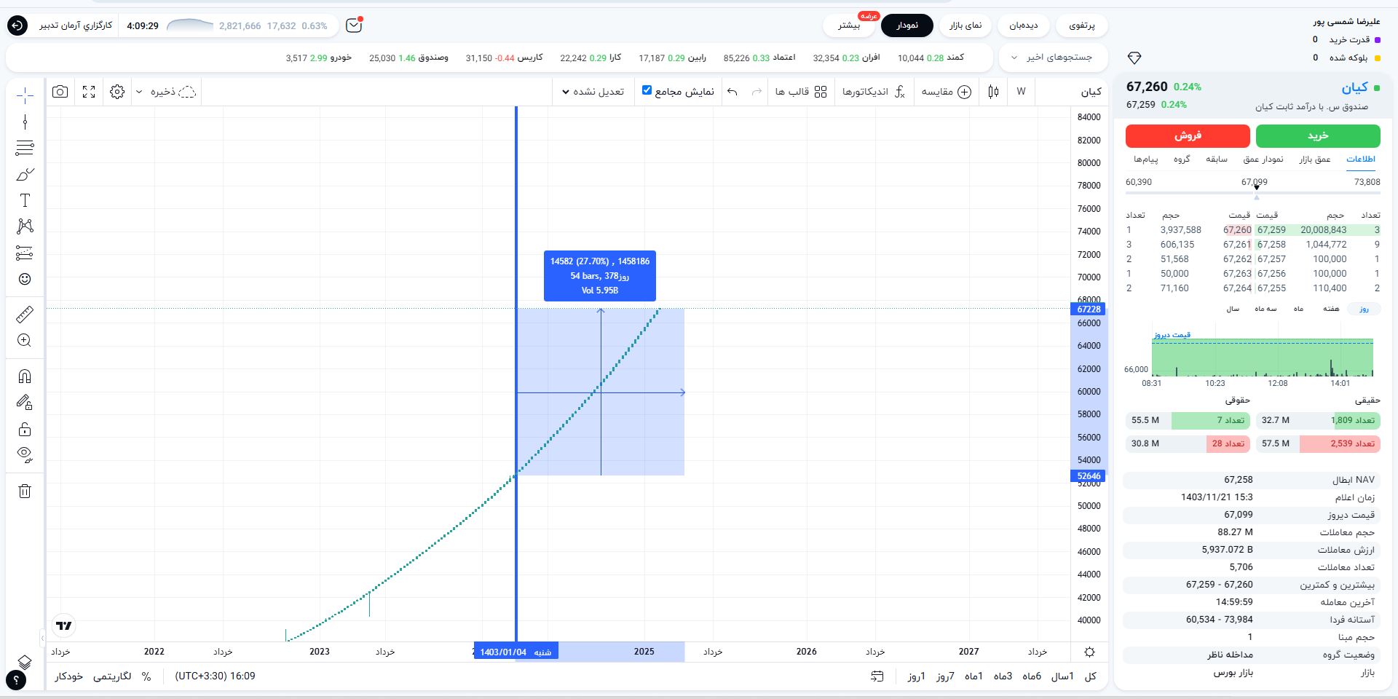Select the crosshair cursor tool
The image size is (1398, 699).
25,95
